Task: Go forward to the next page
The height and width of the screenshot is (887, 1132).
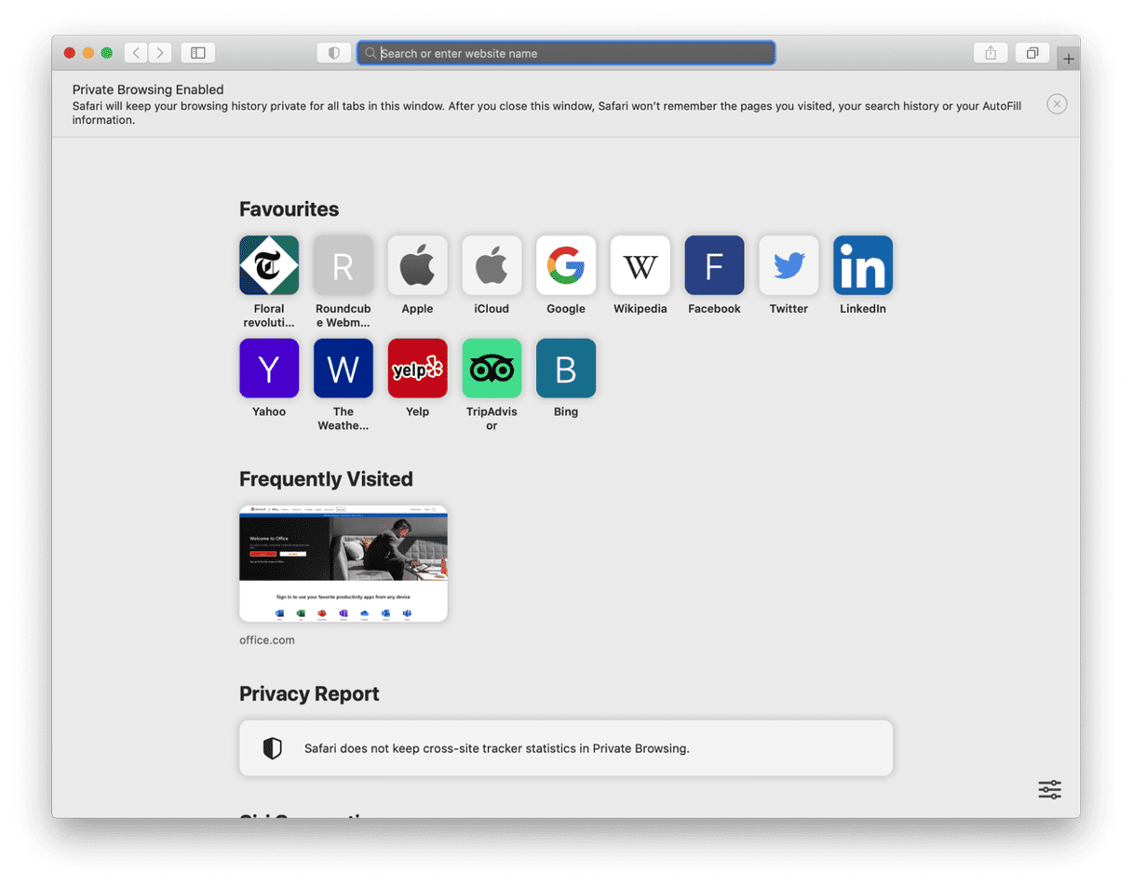Action: [160, 52]
